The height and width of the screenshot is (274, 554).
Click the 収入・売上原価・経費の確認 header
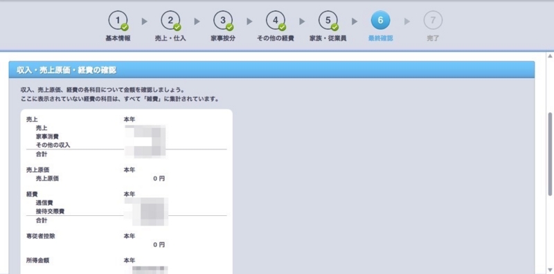(271, 70)
